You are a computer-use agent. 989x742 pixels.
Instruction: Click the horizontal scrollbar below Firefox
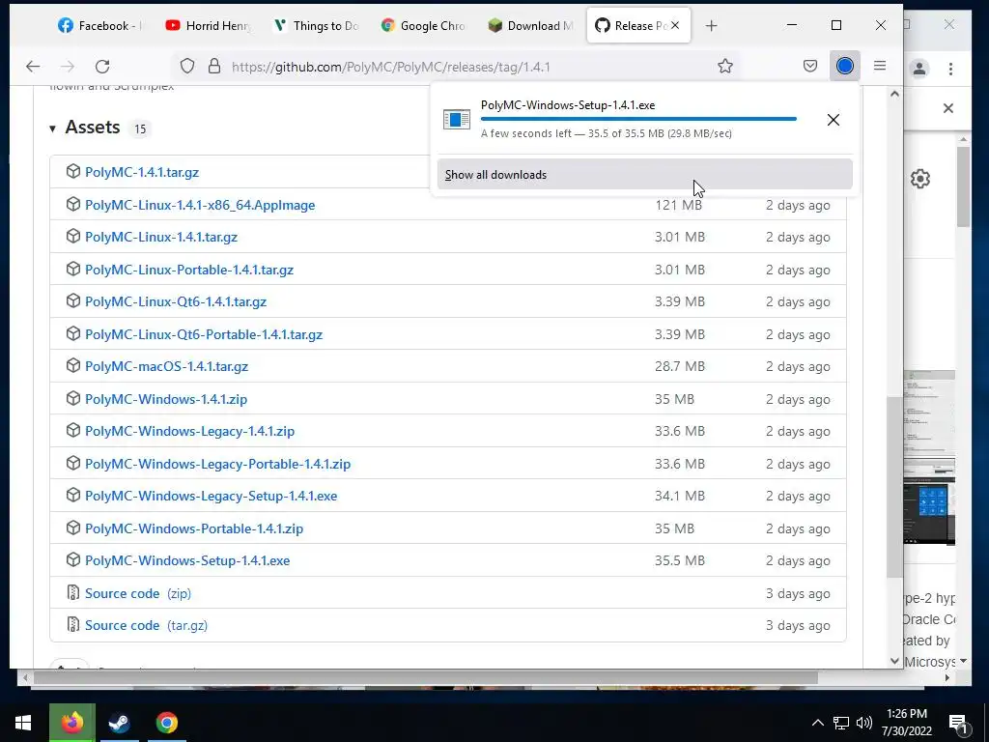click(425, 678)
